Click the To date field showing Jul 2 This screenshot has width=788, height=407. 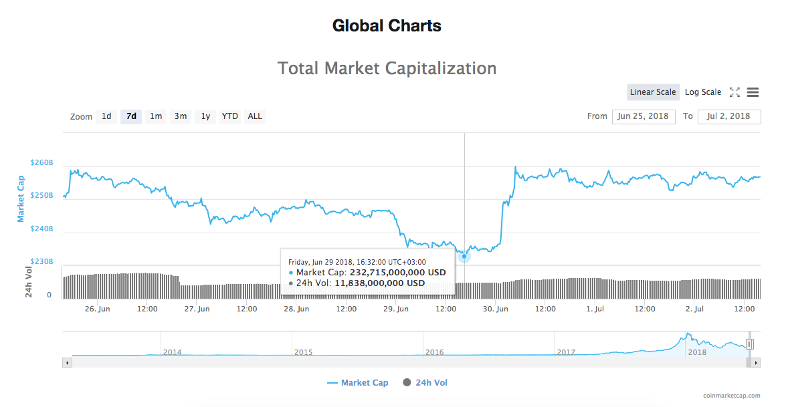[x=729, y=116]
